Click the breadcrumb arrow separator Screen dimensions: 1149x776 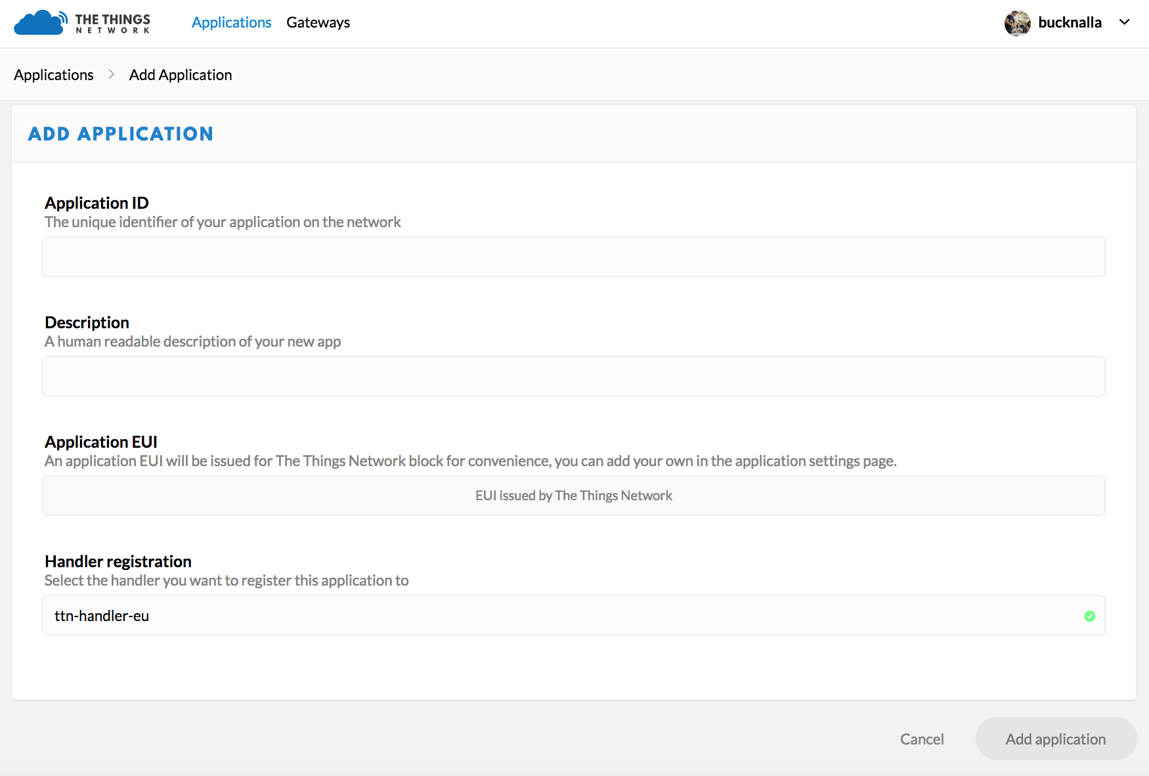click(112, 75)
